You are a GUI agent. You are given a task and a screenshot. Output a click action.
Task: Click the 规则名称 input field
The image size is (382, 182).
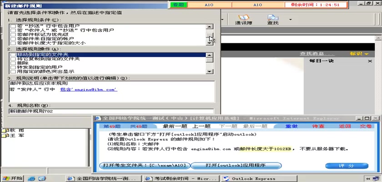(111, 111)
